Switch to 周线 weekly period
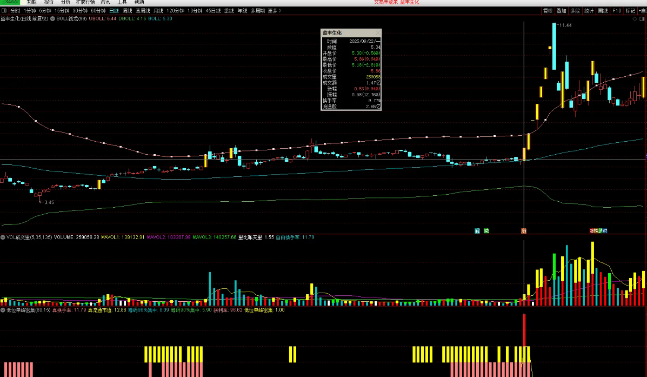647x377 pixels. [x=128, y=11]
